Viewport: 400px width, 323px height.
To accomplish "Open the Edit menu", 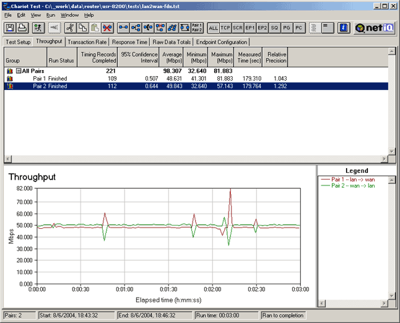I will [21, 15].
